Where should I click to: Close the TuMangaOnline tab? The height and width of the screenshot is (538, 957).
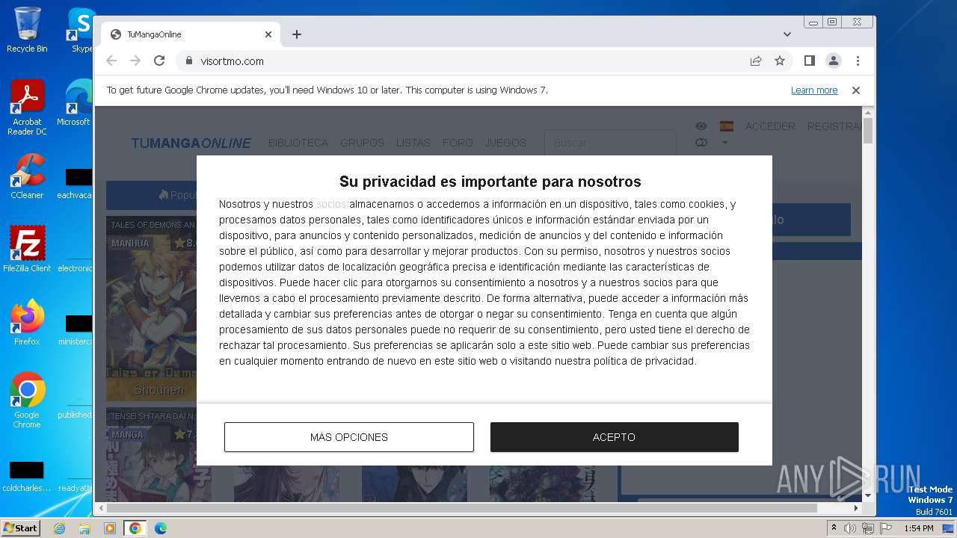(x=268, y=34)
